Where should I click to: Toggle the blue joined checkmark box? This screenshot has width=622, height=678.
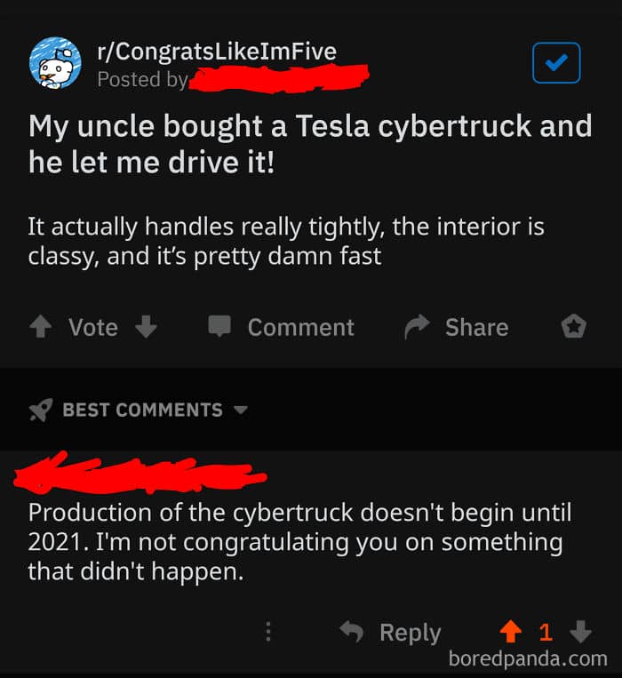tap(556, 63)
